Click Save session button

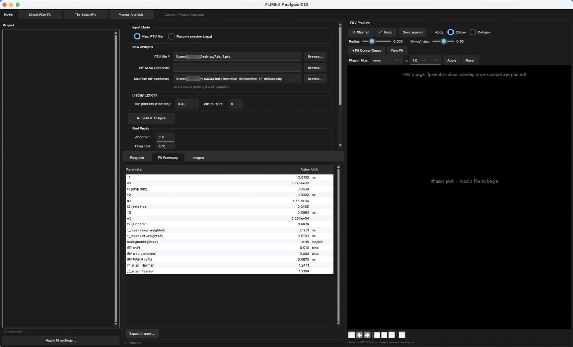[x=413, y=32]
